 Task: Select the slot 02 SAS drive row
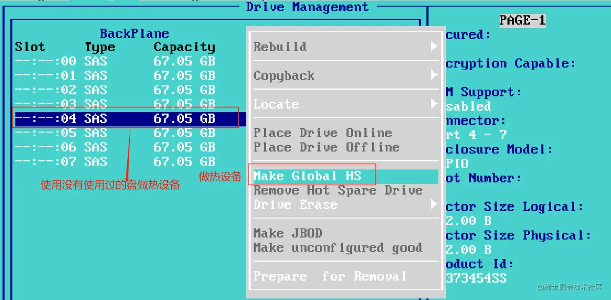click(x=115, y=90)
